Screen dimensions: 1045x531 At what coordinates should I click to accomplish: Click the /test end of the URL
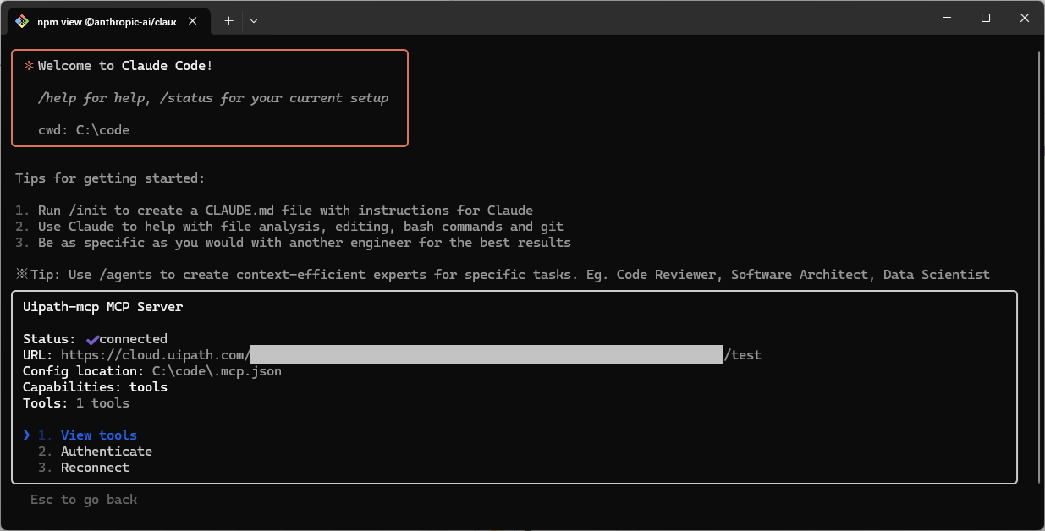coord(743,355)
